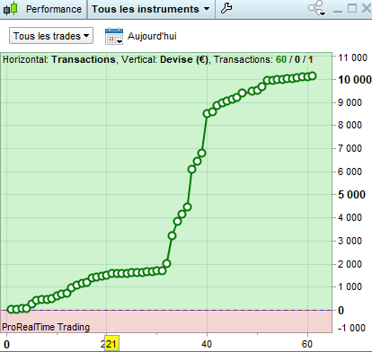Click the 11 000 y-axis label

352,57
